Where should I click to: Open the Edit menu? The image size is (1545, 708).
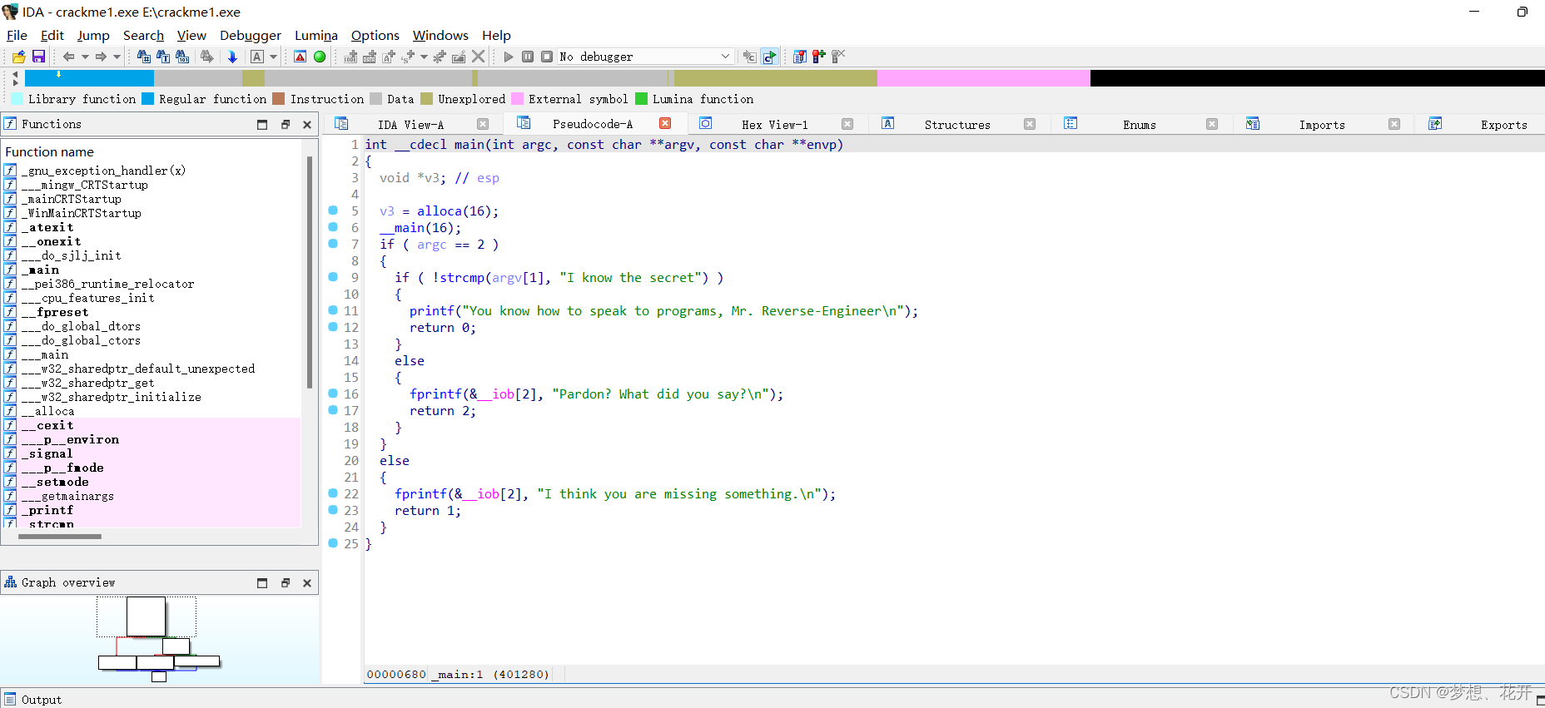coord(52,35)
